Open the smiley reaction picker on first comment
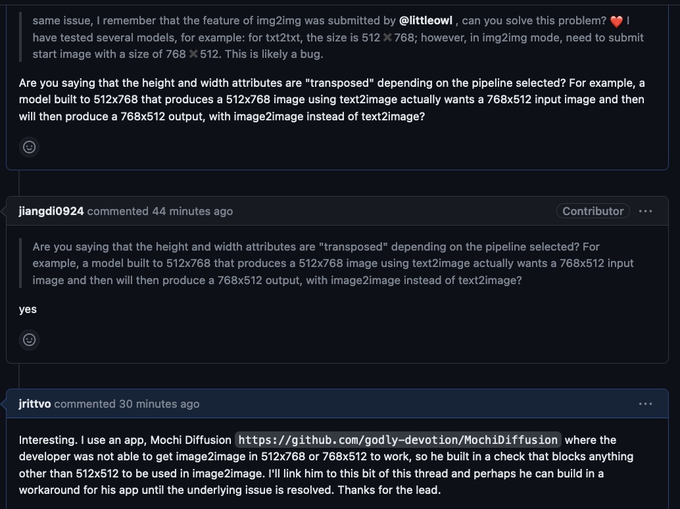Viewport: 680px width, 509px height. (x=29, y=147)
